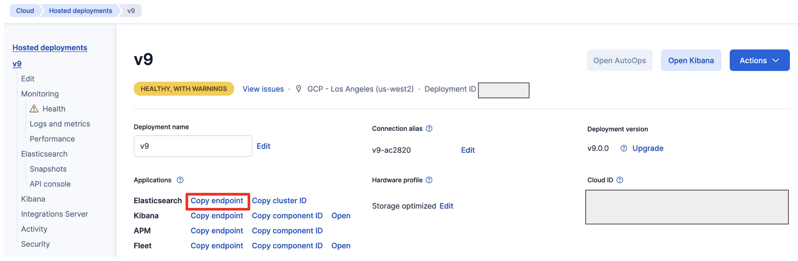The width and height of the screenshot is (798, 261).
Task: Open Snapshots in the sidebar
Action: 48,169
